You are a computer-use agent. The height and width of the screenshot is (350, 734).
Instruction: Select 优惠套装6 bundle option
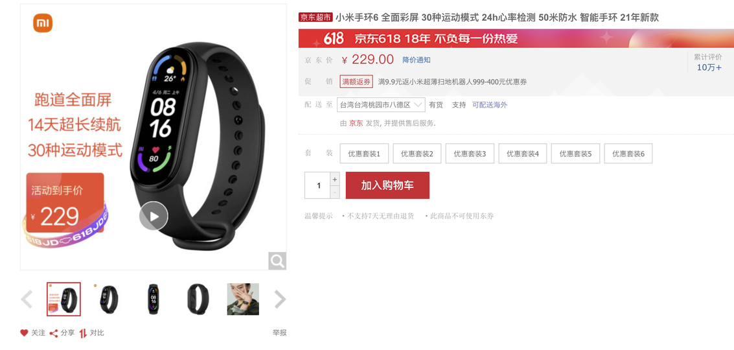tap(628, 154)
